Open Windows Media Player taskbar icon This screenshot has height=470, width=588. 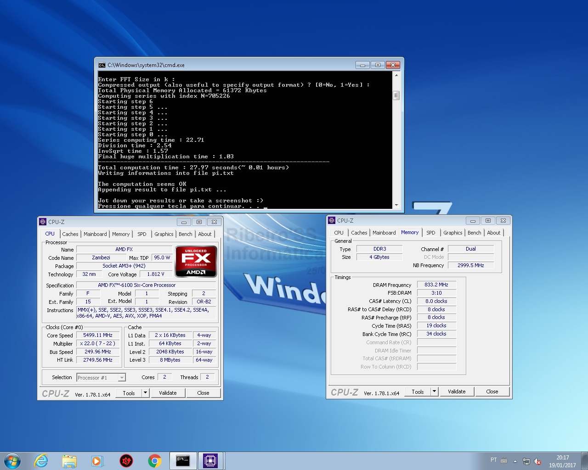[97, 461]
